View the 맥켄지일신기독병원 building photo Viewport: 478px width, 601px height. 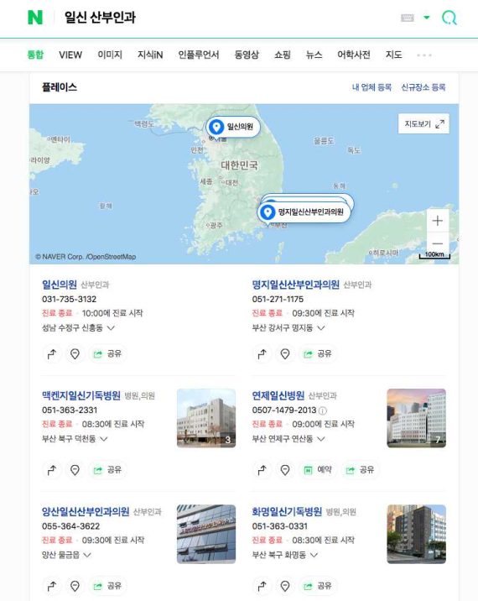click(x=206, y=418)
